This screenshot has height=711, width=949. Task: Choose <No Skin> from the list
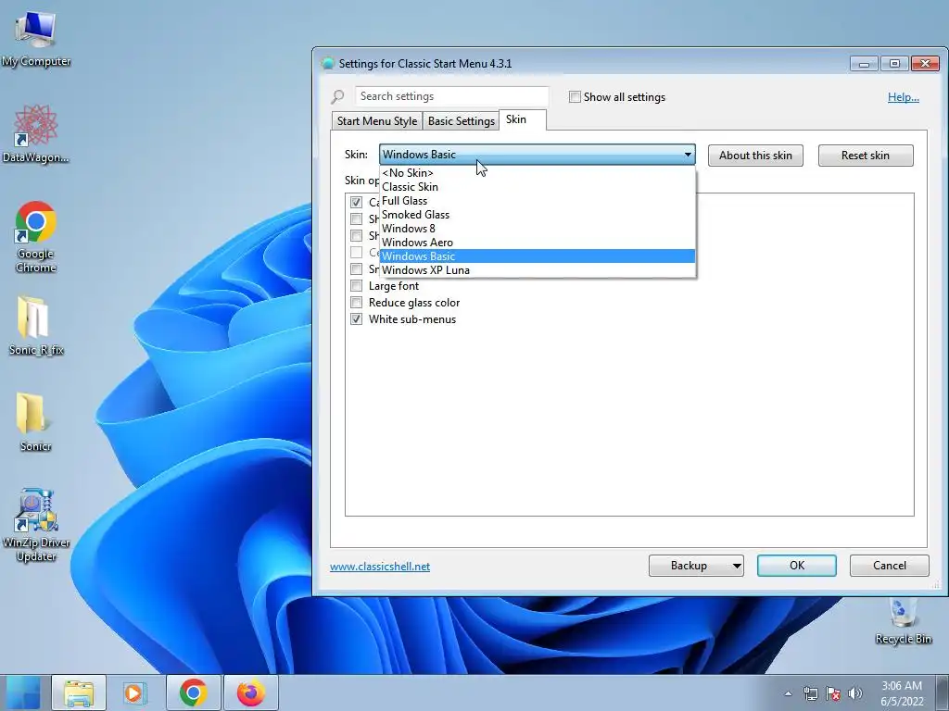point(538,173)
